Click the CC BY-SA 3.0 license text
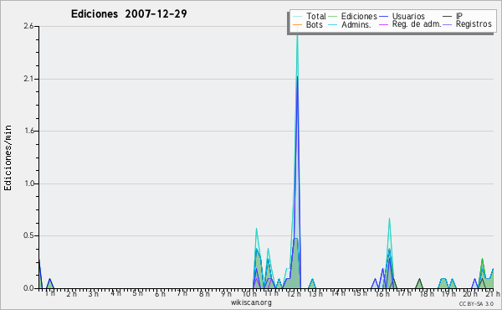The width and height of the screenshot is (502, 310). (476, 303)
